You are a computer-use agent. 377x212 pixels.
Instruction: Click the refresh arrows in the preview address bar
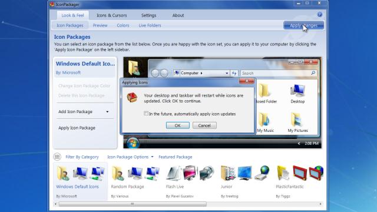point(234,73)
